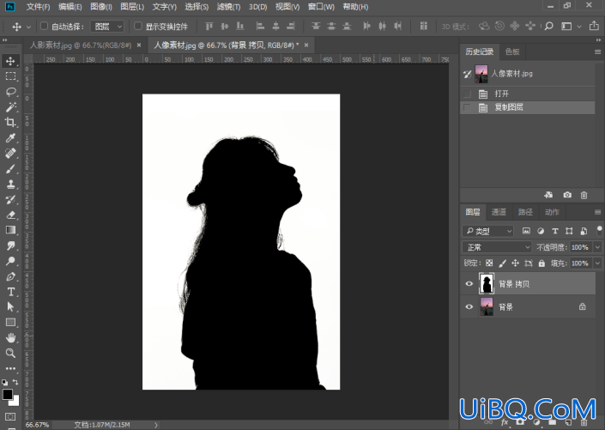The height and width of the screenshot is (430, 605).
Task: Select the Eraser tool
Action: pos(10,215)
